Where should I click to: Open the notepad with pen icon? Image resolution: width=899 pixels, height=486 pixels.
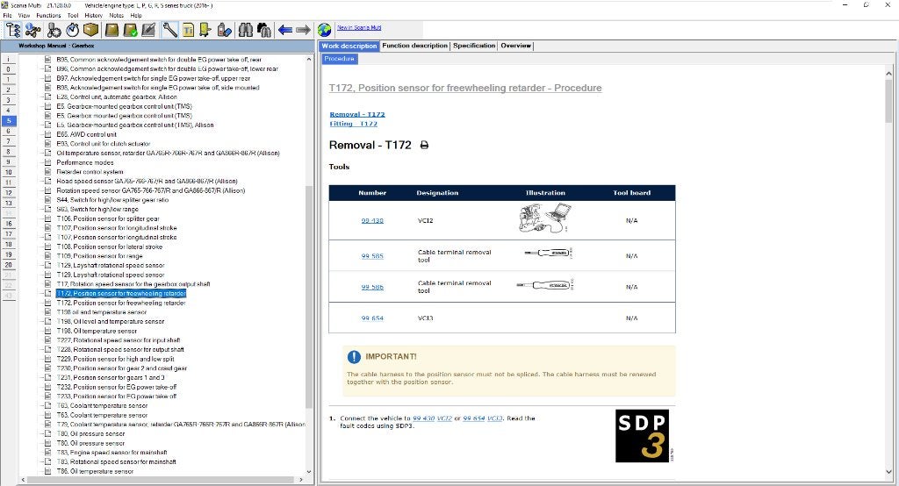point(148,30)
